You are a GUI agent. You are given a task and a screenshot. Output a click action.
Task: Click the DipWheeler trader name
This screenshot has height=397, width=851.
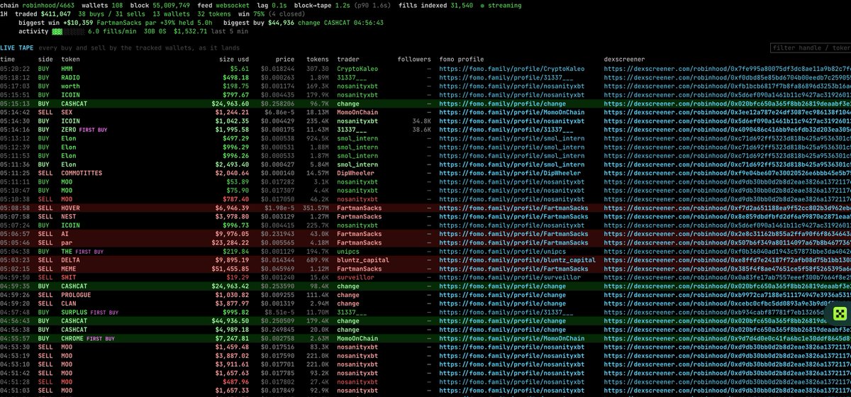click(357, 173)
